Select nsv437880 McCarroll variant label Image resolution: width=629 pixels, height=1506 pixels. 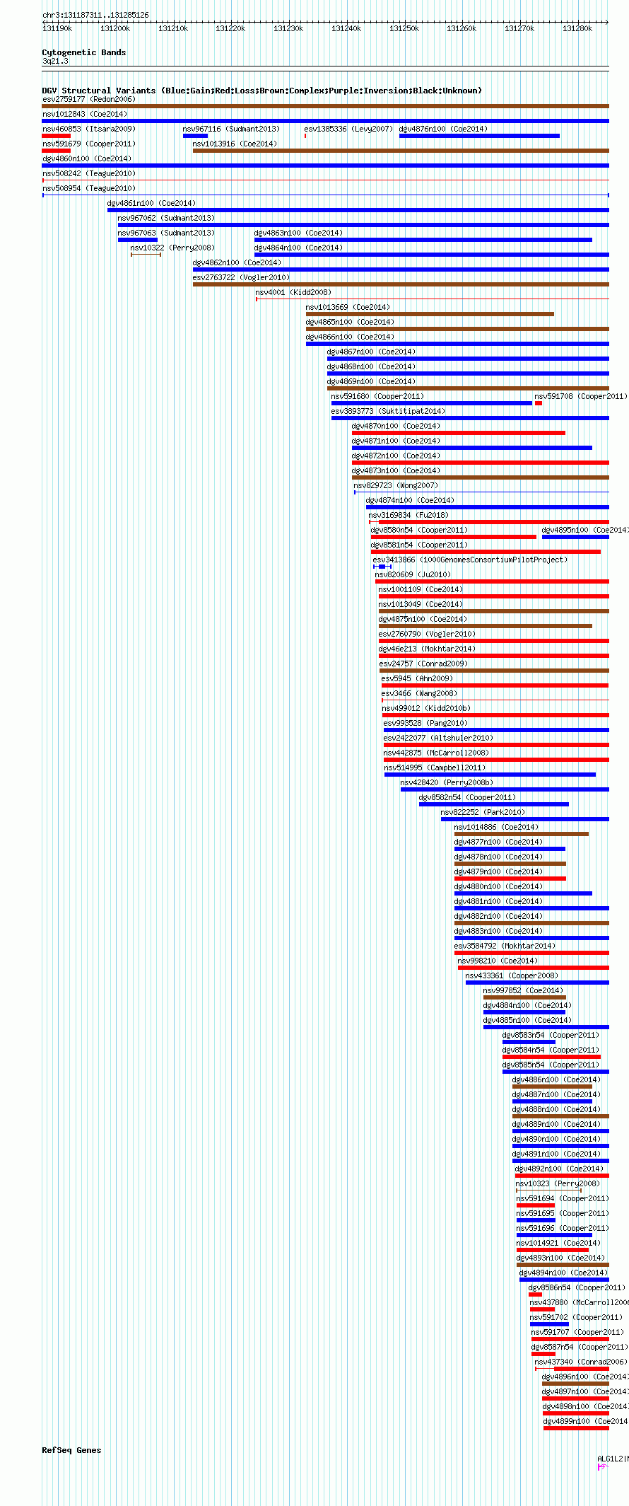pyautogui.click(x=579, y=1302)
